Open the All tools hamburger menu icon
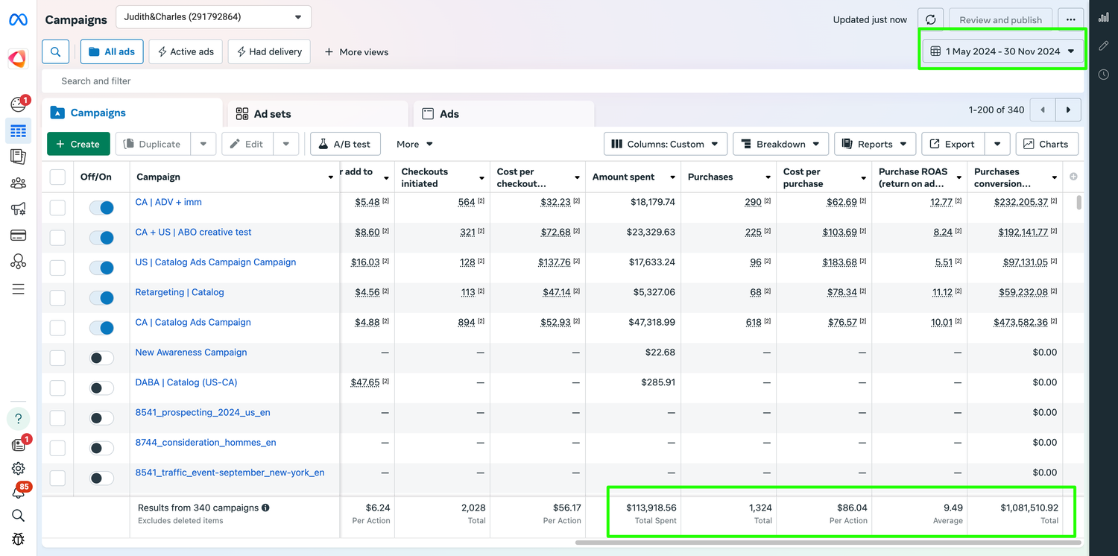Viewport: 1118px width, 556px height. pos(19,288)
